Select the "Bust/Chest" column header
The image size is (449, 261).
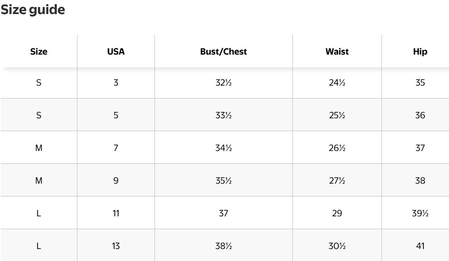(223, 52)
